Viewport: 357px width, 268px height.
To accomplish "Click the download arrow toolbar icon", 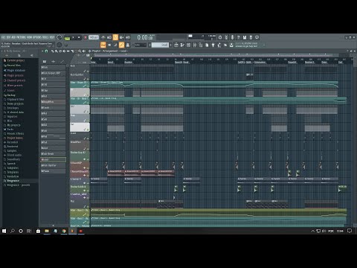I will pos(231,45).
